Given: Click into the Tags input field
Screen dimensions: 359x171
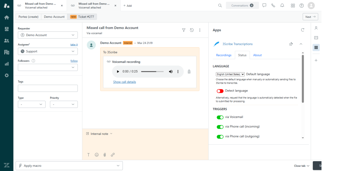Looking at the screenshot, I should coord(48,88).
